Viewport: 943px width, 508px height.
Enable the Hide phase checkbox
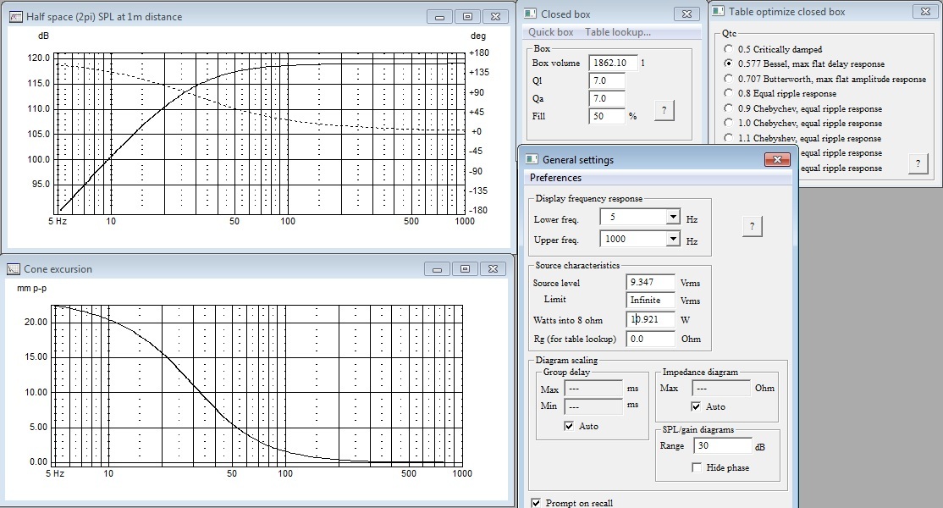[x=697, y=467]
